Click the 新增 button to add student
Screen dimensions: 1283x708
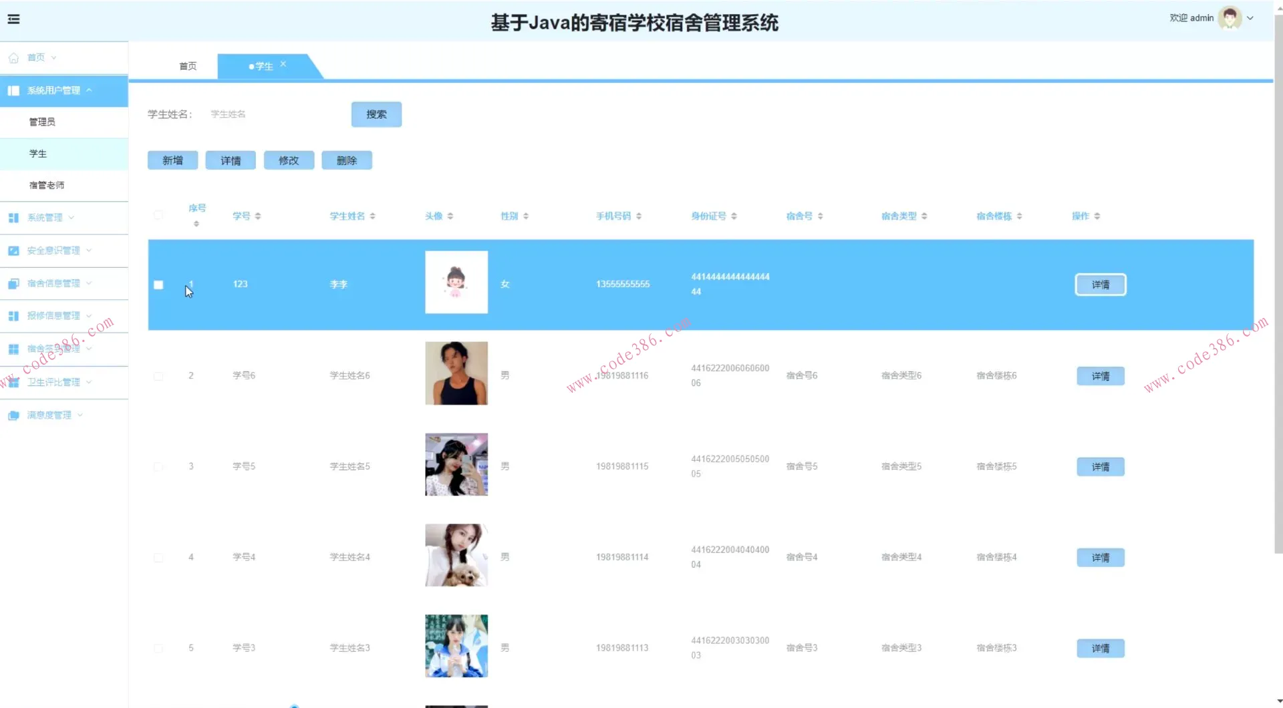pos(172,160)
